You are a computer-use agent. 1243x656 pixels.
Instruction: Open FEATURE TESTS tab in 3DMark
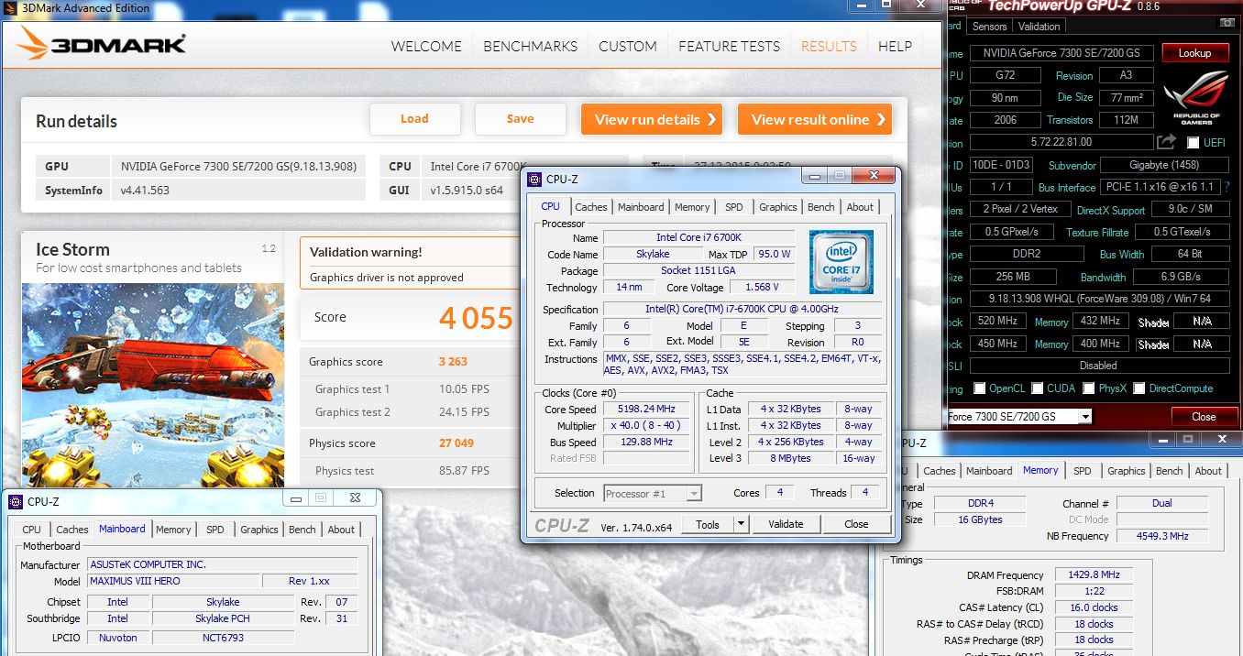(x=729, y=46)
